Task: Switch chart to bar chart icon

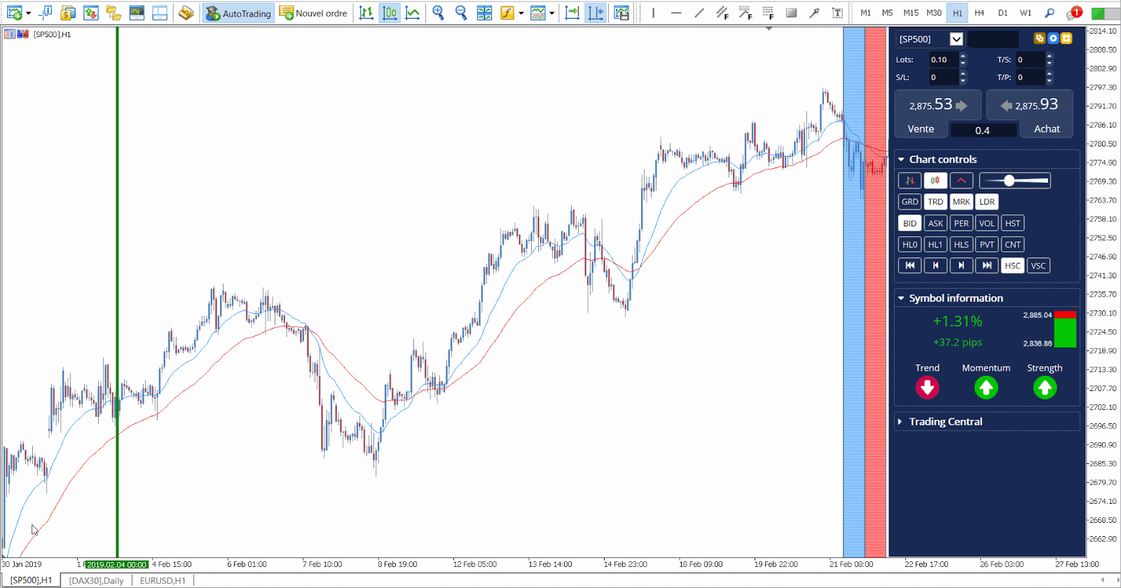Action: click(366, 13)
